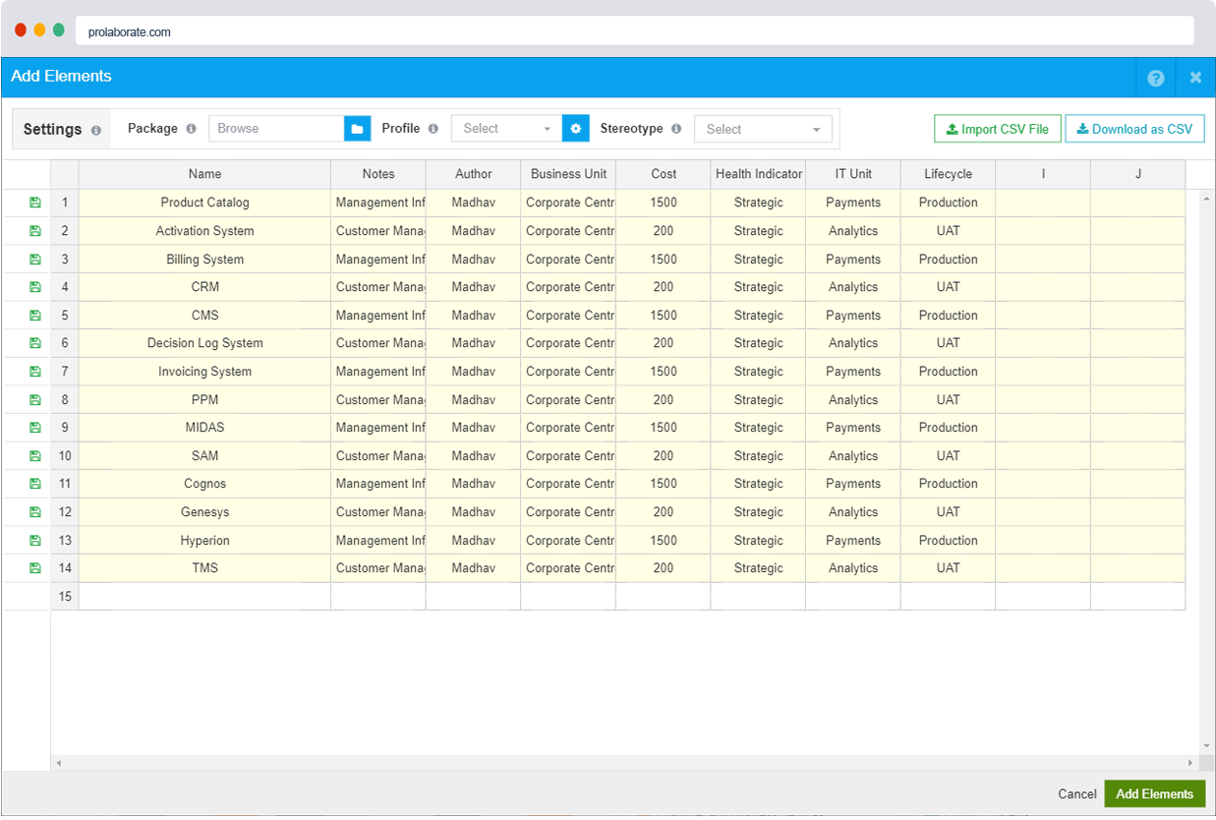Click Import CSV File button
The width and height of the screenshot is (1216, 820).
coord(998,129)
